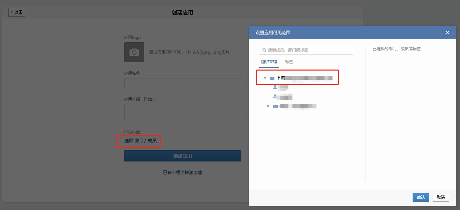This screenshot has height=210, width=460.
Task: Open the 选择部门 / 成员 link
Action: [x=140, y=141]
